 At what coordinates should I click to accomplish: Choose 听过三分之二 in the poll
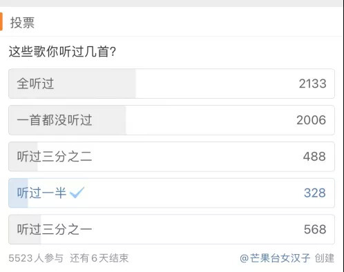[x=171, y=157]
